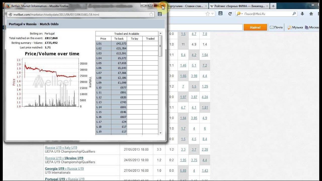Open a new tab with plus button
This screenshot has width=322, height=181.
tap(273, 6)
